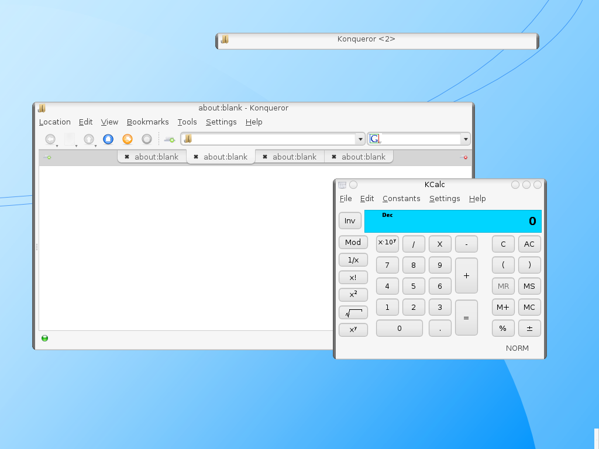
Task: Click the KCalc window menu icon
Action: click(342, 185)
